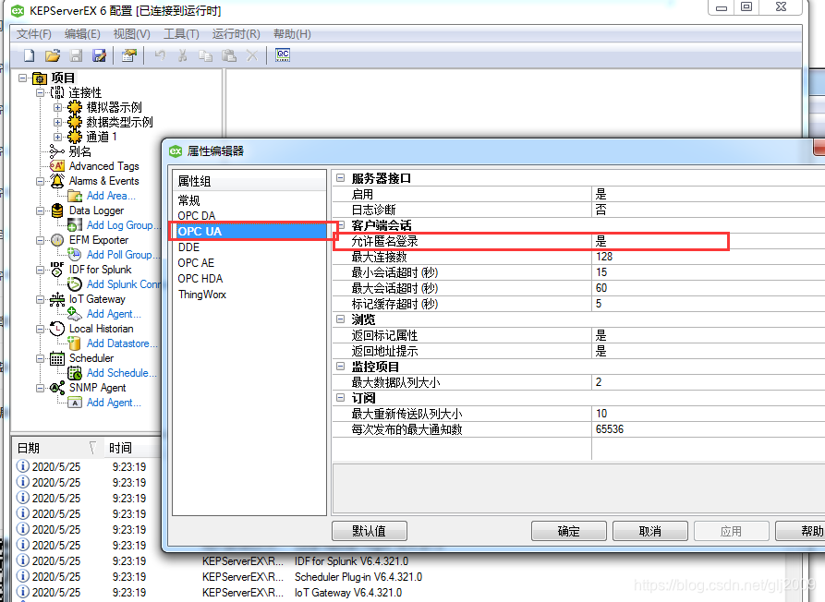Click the 数据类型示例 channel gear icon
The image size is (825, 602).
[75, 122]
